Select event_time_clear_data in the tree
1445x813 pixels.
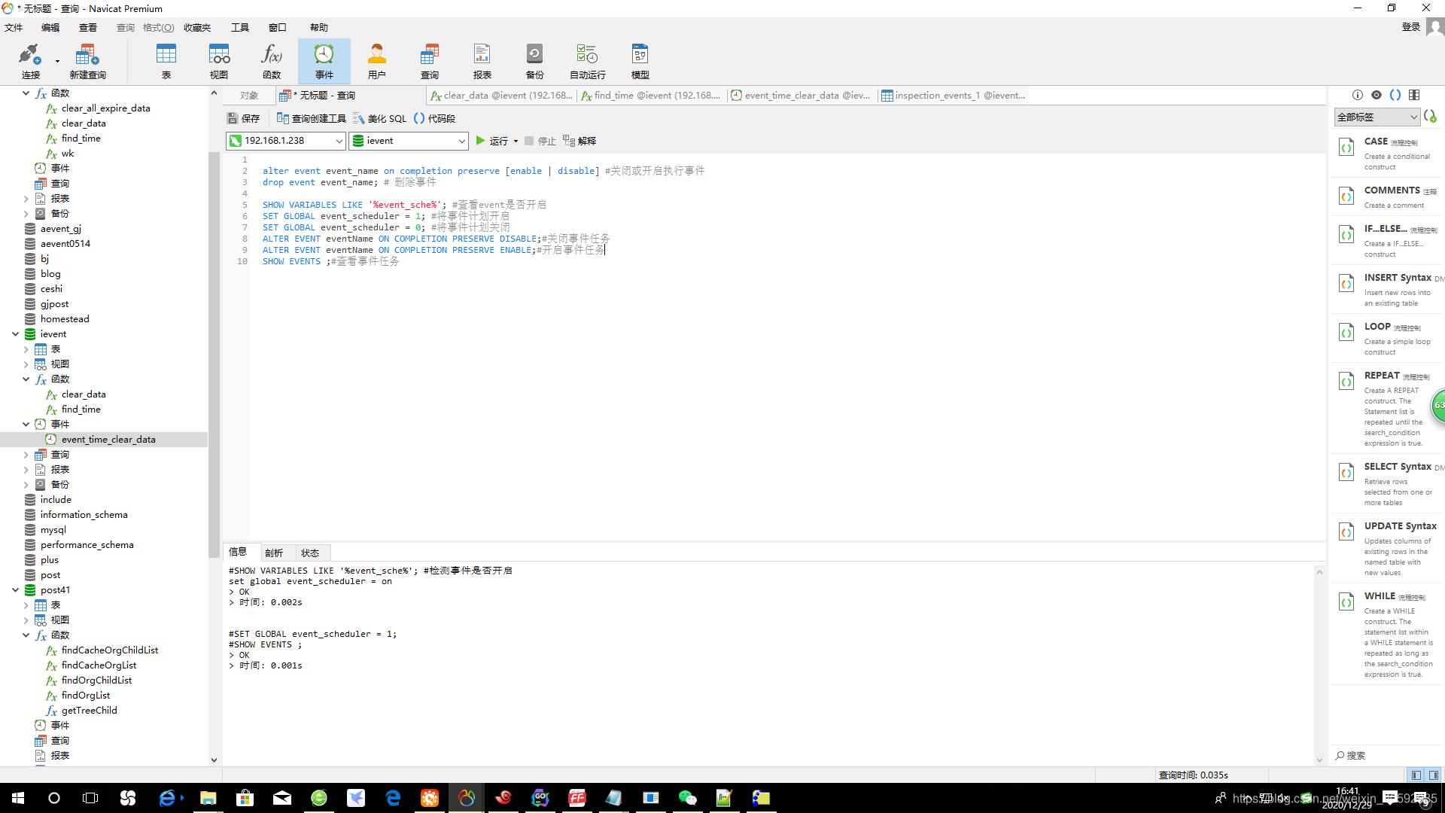point(108,440)
